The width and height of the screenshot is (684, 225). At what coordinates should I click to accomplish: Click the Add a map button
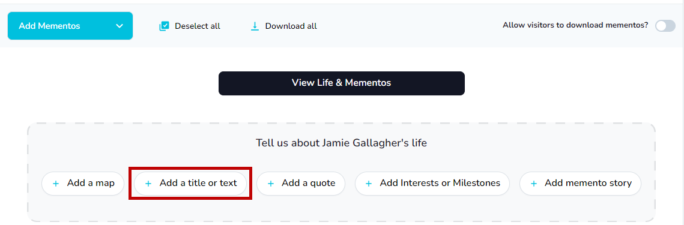(83, 184)
